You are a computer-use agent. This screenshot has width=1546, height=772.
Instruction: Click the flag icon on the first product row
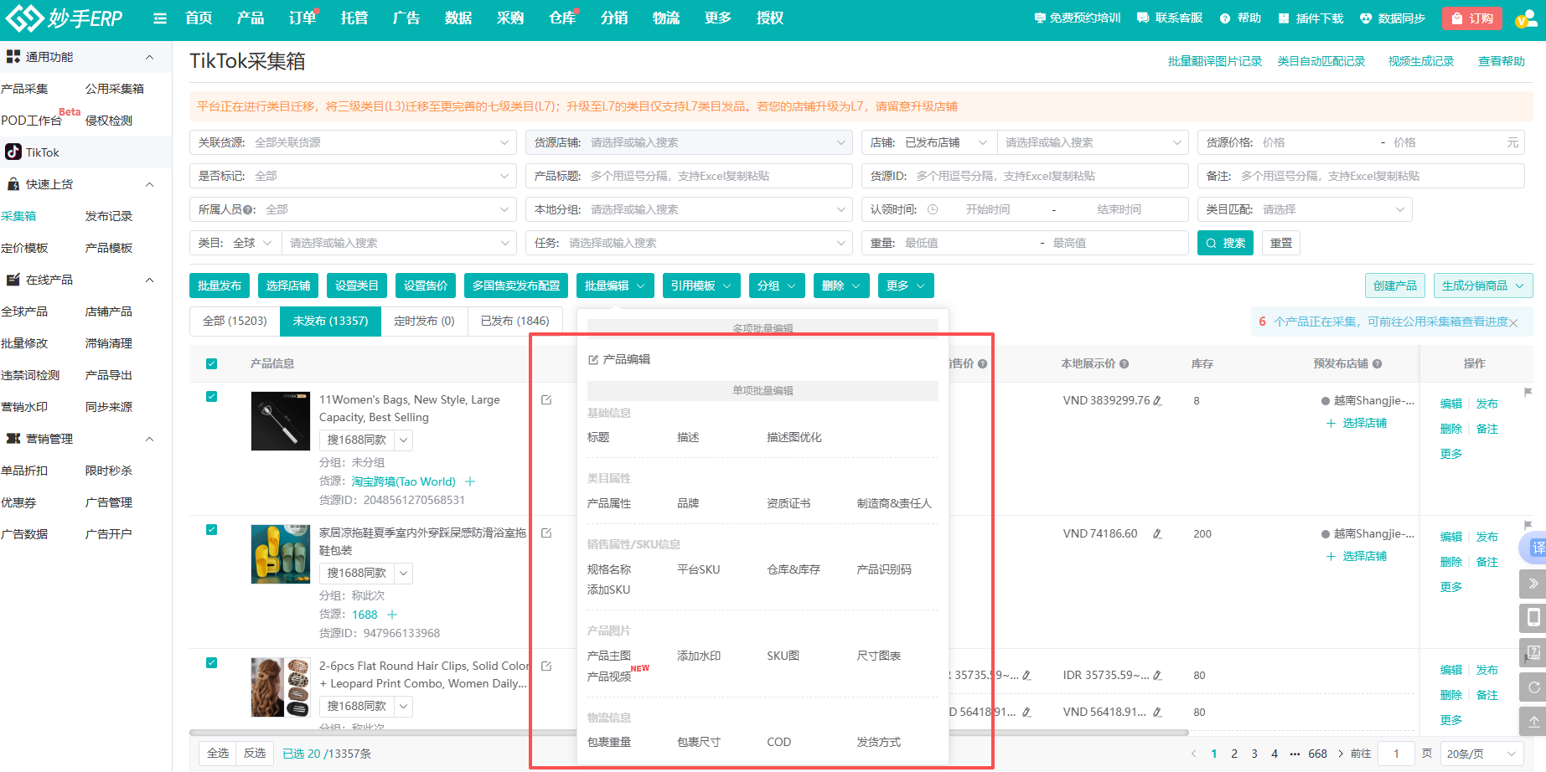(1528, 392)
